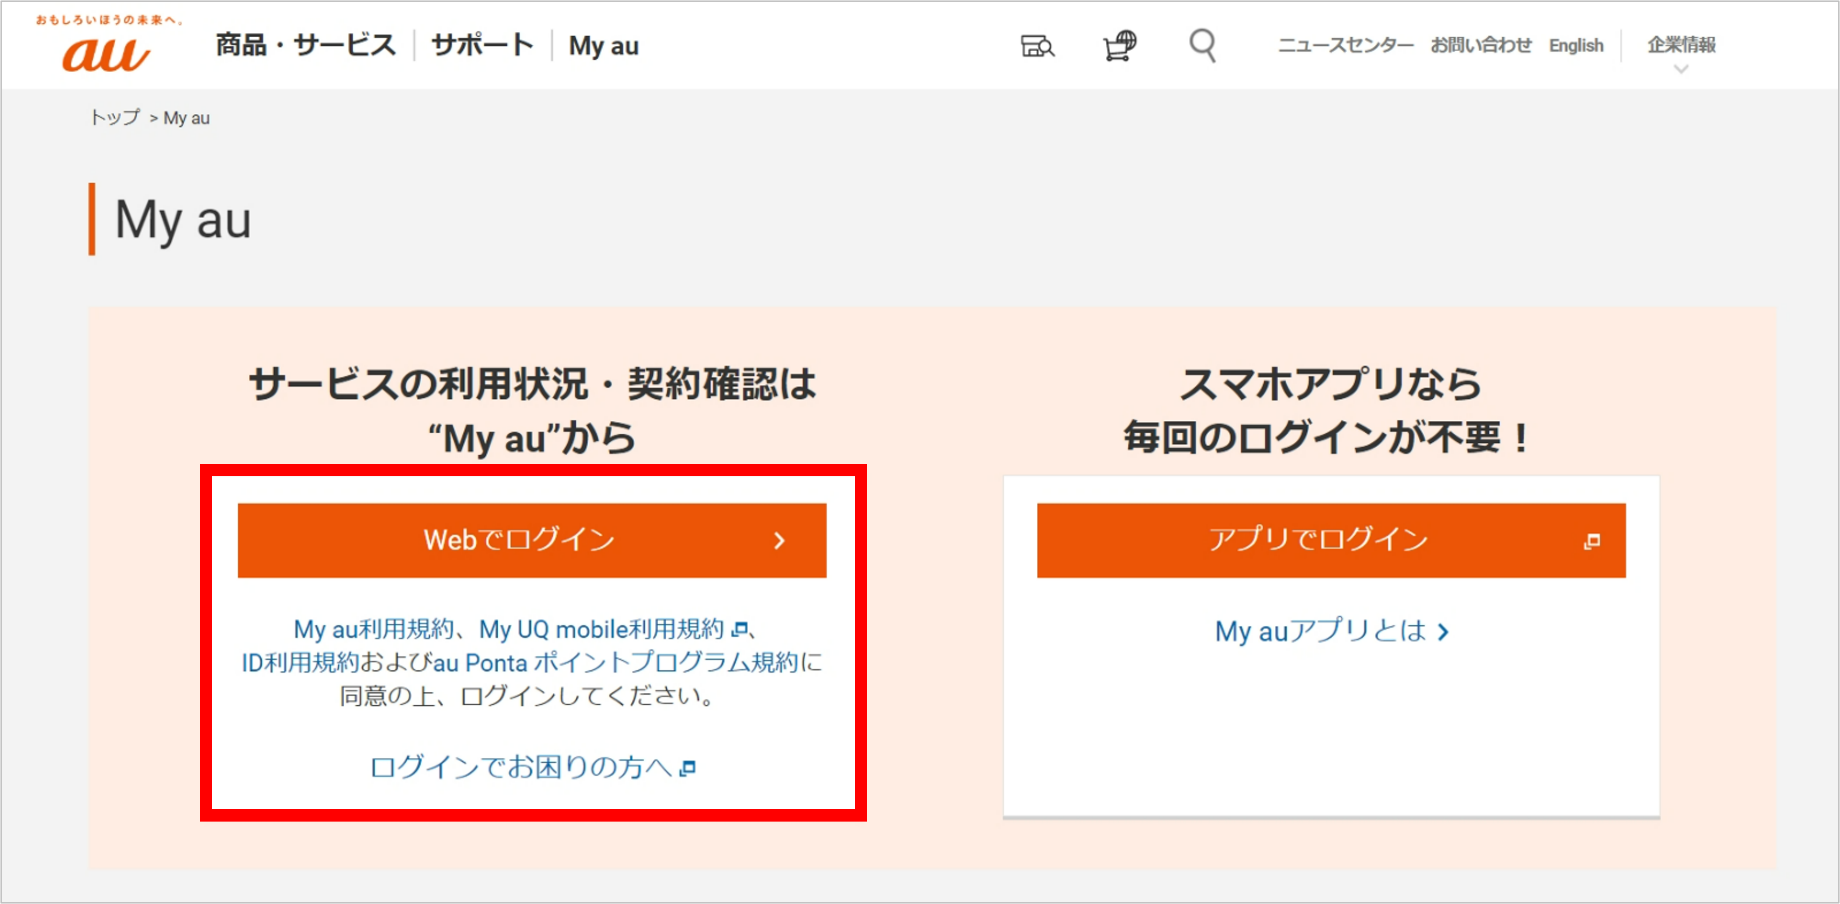Click the 'My au' breadcrumb text
The width and height of the screenshot is (1840, 904).
(x=186, y=118)
